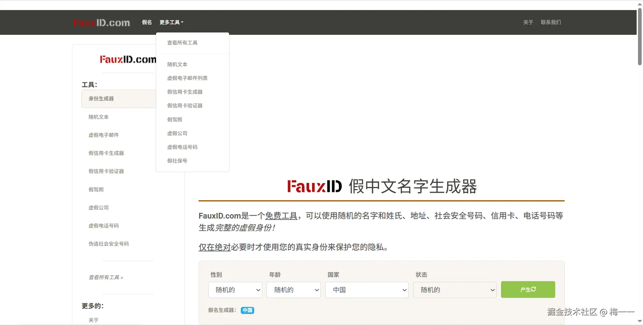The width and height of the screenshot is (643, 325).
Task: Open 虚假电话号码 in the sidebar
Action: click(x=103, y=226)
